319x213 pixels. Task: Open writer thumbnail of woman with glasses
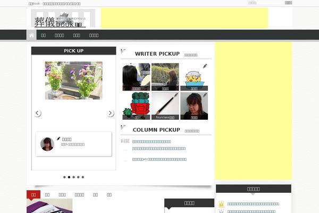[194, 106]
